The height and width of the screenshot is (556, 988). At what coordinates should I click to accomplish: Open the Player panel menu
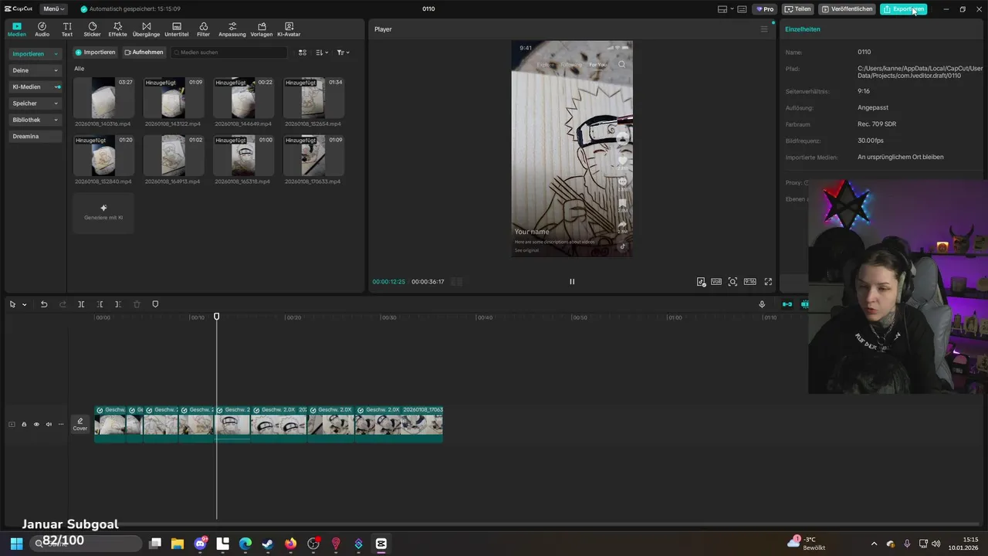point(764,29)
